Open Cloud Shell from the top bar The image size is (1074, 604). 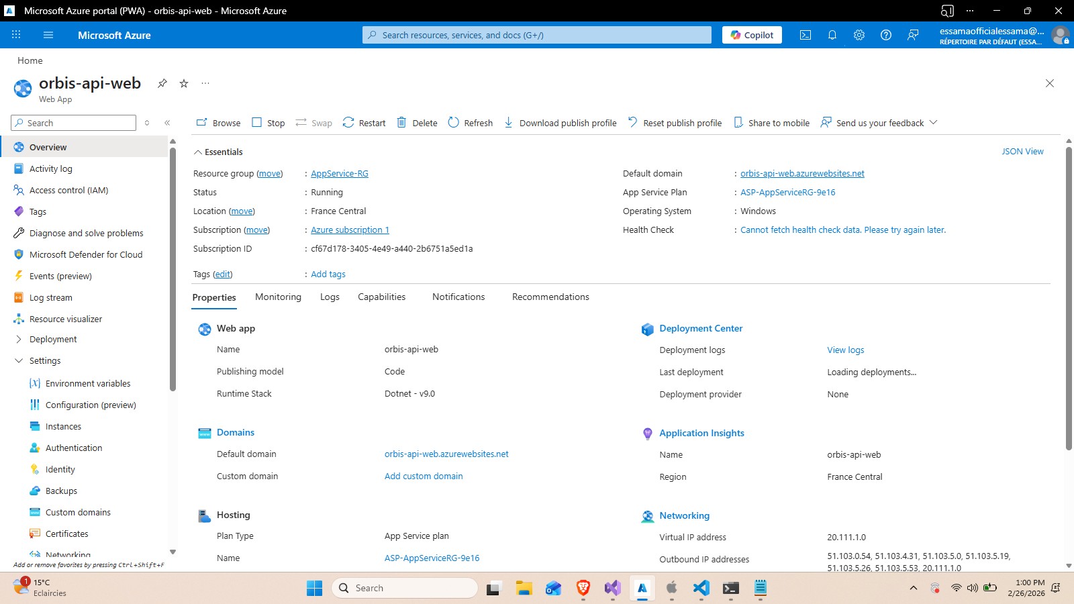pos(805,35)
